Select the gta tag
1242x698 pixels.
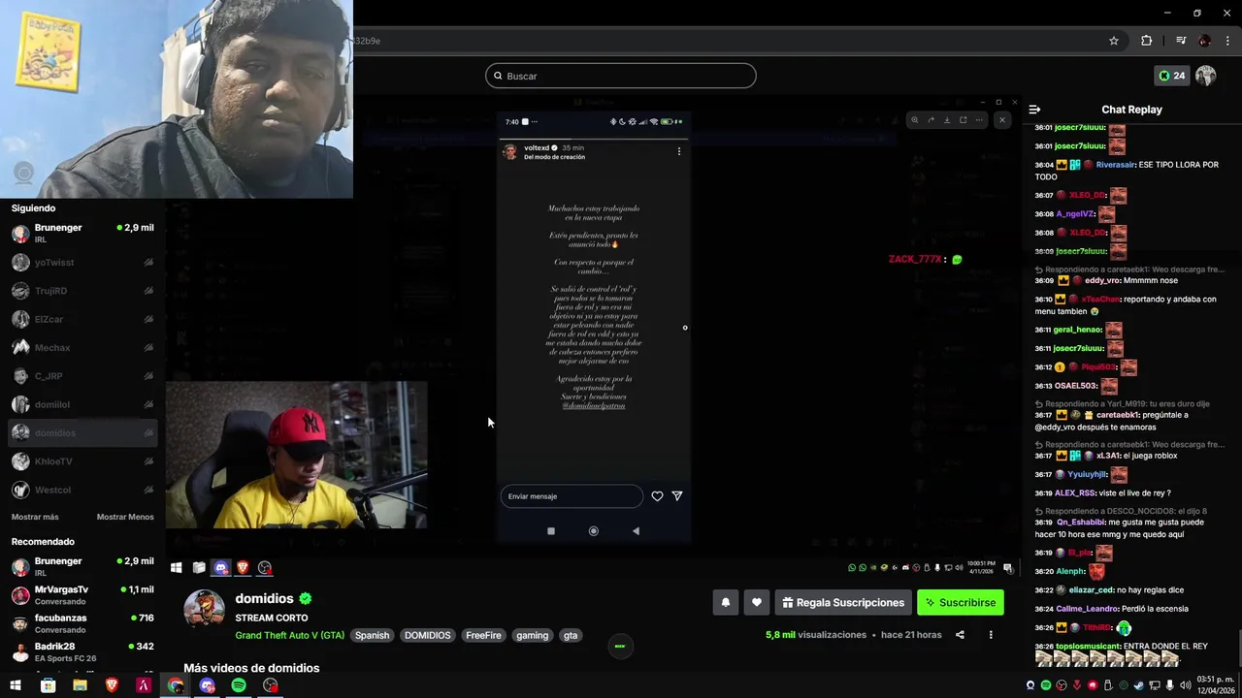571,635
